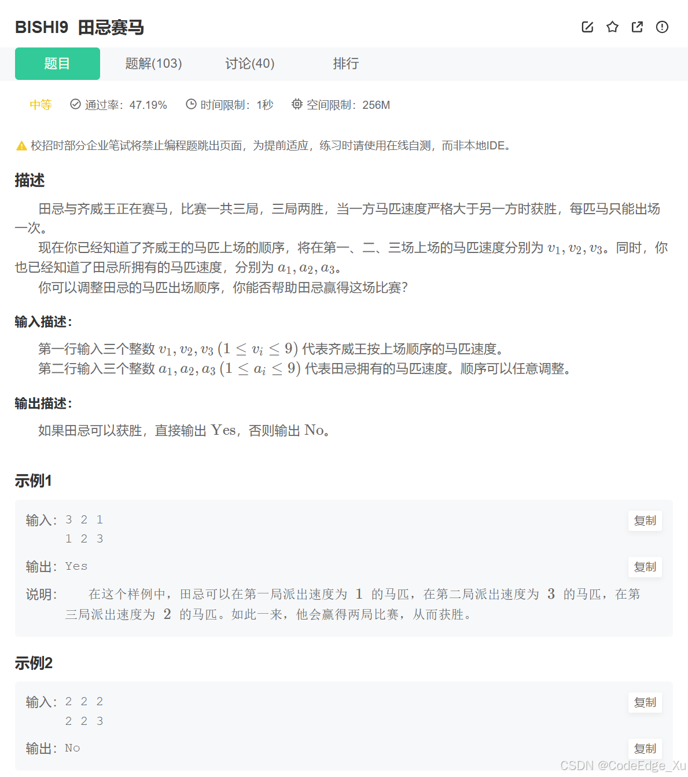688x777 pixels.
Task: Switch back to the 题目 tab
Action: [57, 64]
